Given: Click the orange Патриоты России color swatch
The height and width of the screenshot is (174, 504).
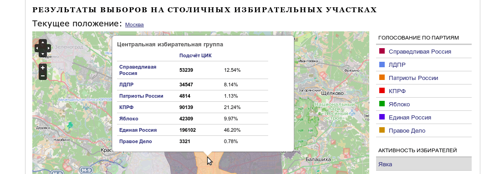Looking at the screenshot, I should pyautogui.click(x=382, y=78).
